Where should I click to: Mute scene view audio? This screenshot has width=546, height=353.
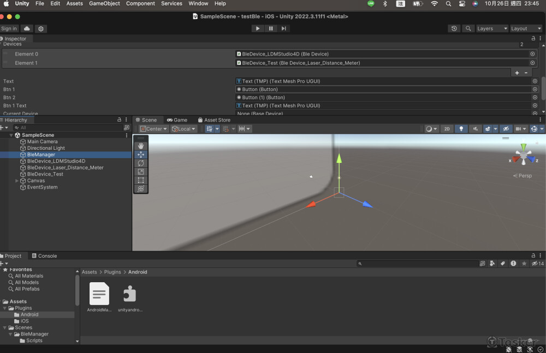474,129
